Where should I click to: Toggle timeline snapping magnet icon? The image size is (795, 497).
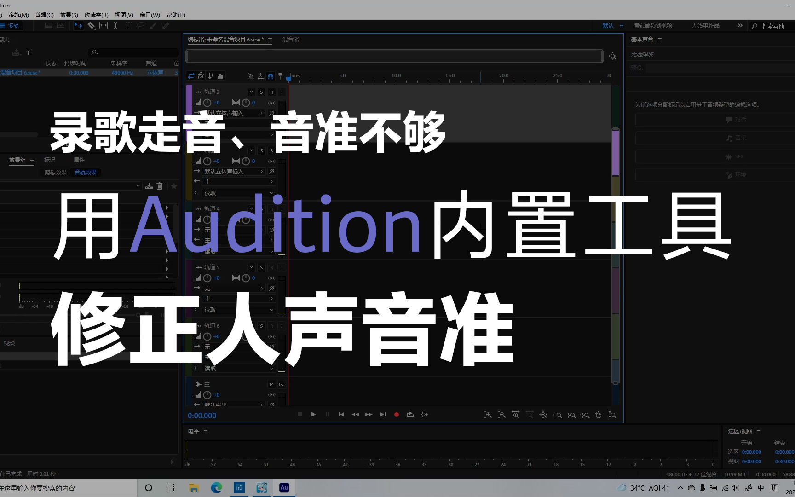(271, 76)
